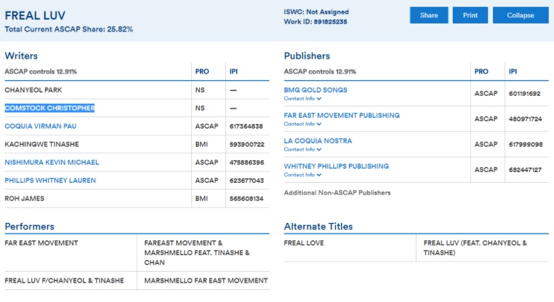Click Writers ASCAP controls 12.91% text

pyautogui.click(x=41, y=72)
